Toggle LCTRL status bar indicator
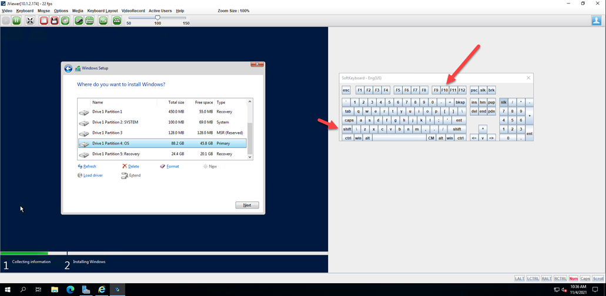 [533, 278]
